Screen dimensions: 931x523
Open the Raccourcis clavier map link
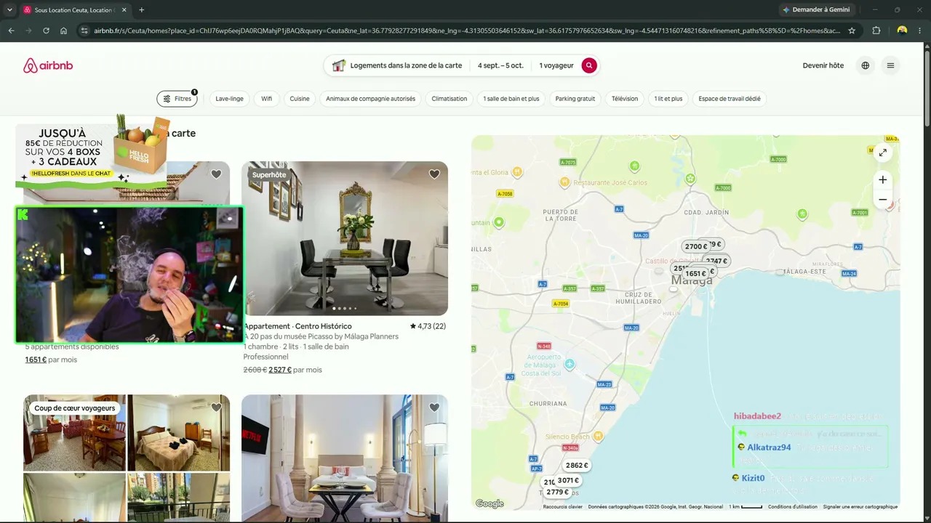coord(563,506)
